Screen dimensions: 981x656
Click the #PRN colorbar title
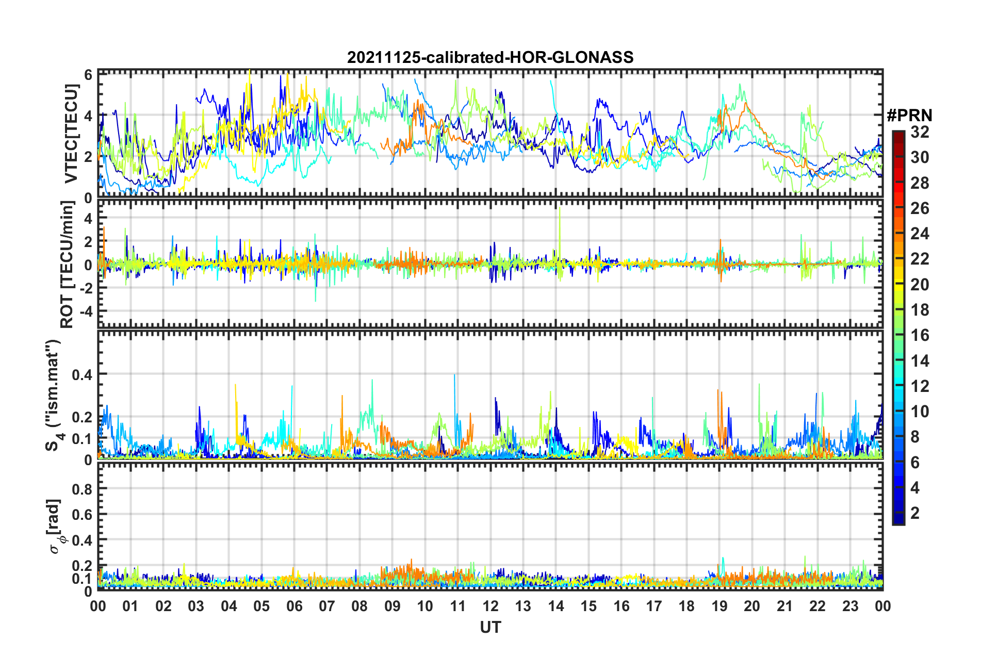[909, 115]
